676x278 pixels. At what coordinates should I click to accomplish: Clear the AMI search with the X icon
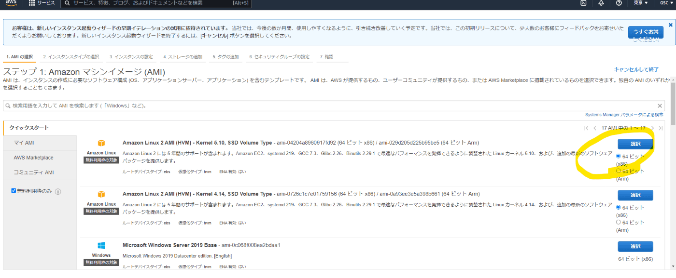coord(660,106)
